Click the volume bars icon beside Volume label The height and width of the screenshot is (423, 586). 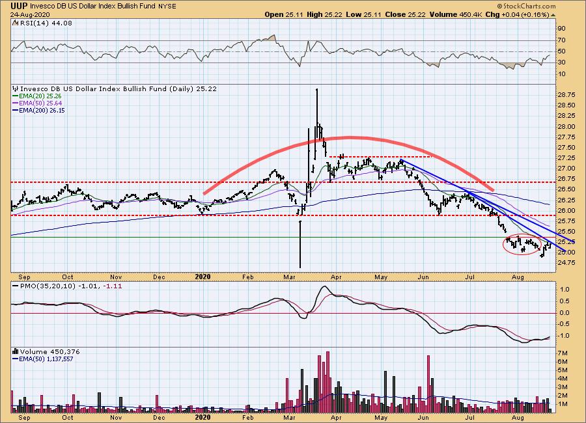tap(16, 351)
